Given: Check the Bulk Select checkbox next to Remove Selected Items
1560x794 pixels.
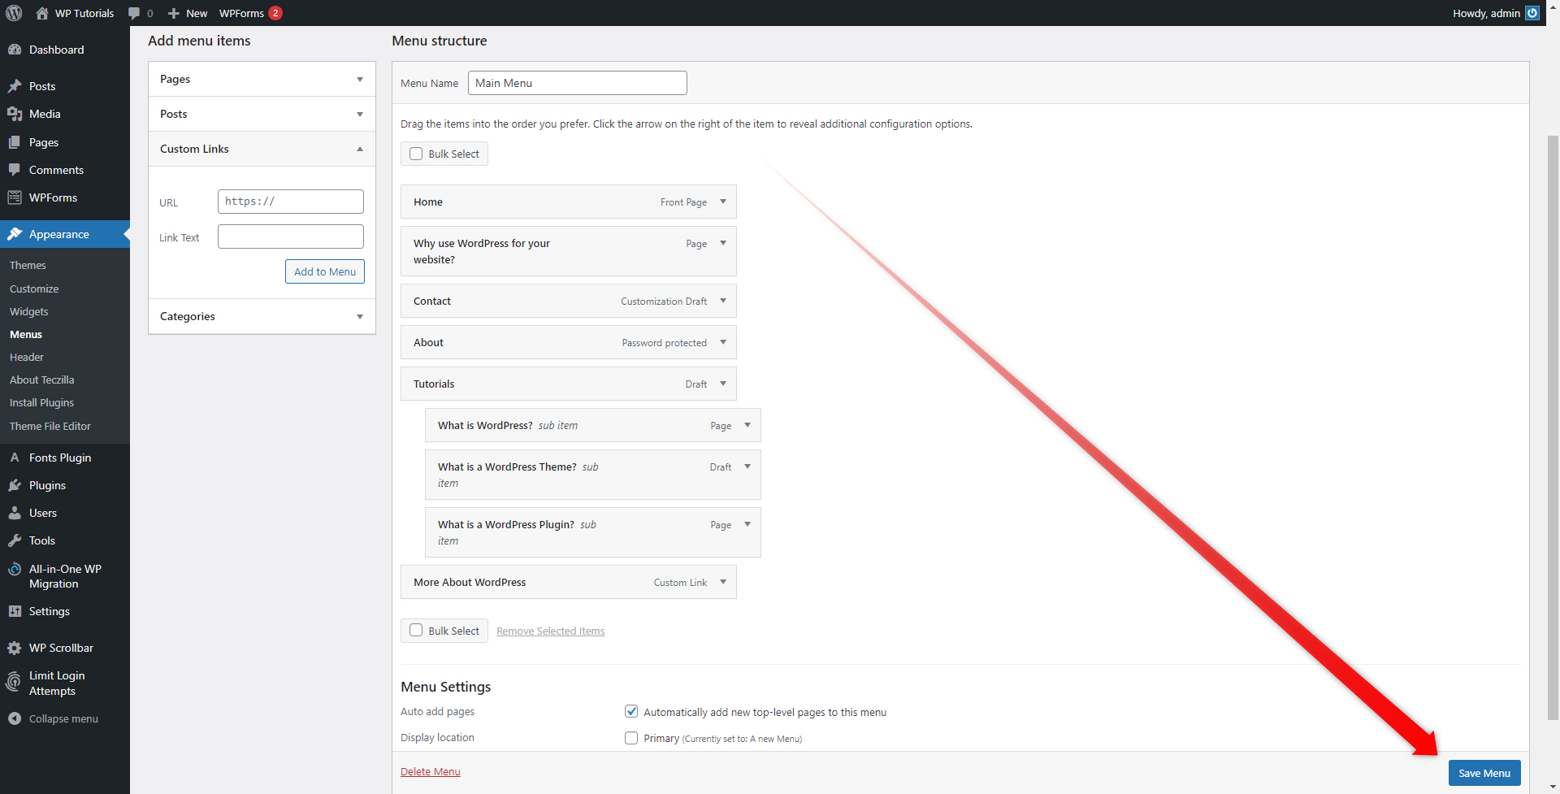Looking at the screenshot, I should click(416, 630).
